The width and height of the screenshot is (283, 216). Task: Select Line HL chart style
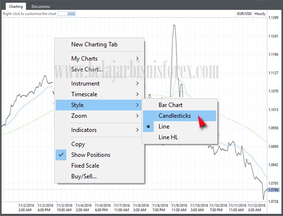click(180, 137)
